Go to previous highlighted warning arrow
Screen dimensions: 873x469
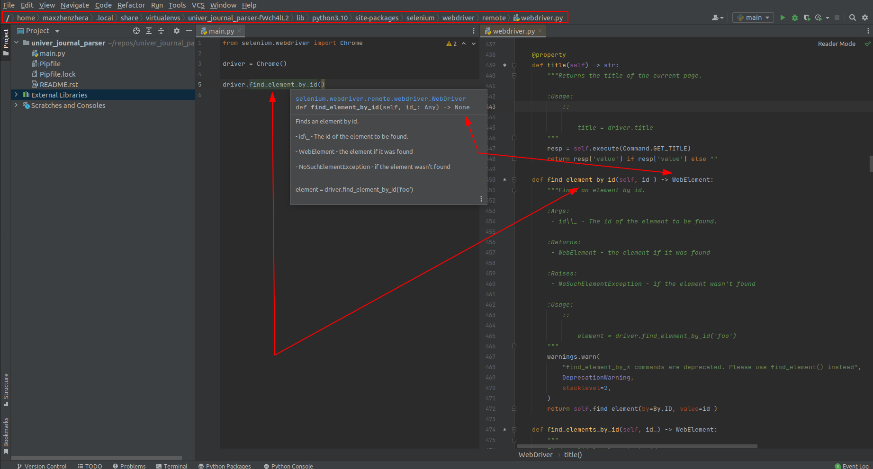pos(464,44)
